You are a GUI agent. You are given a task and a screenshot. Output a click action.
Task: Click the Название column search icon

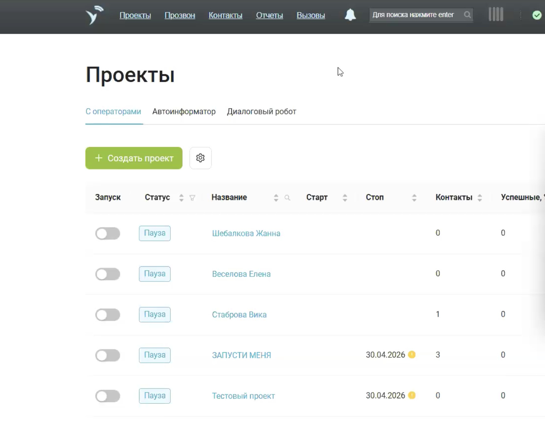coord(287,198)
